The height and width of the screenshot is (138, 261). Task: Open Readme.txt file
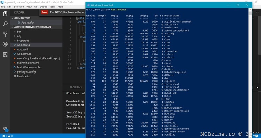tap(36, 76)
